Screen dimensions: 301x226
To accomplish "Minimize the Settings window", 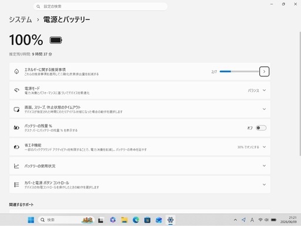I will point(272,4).
